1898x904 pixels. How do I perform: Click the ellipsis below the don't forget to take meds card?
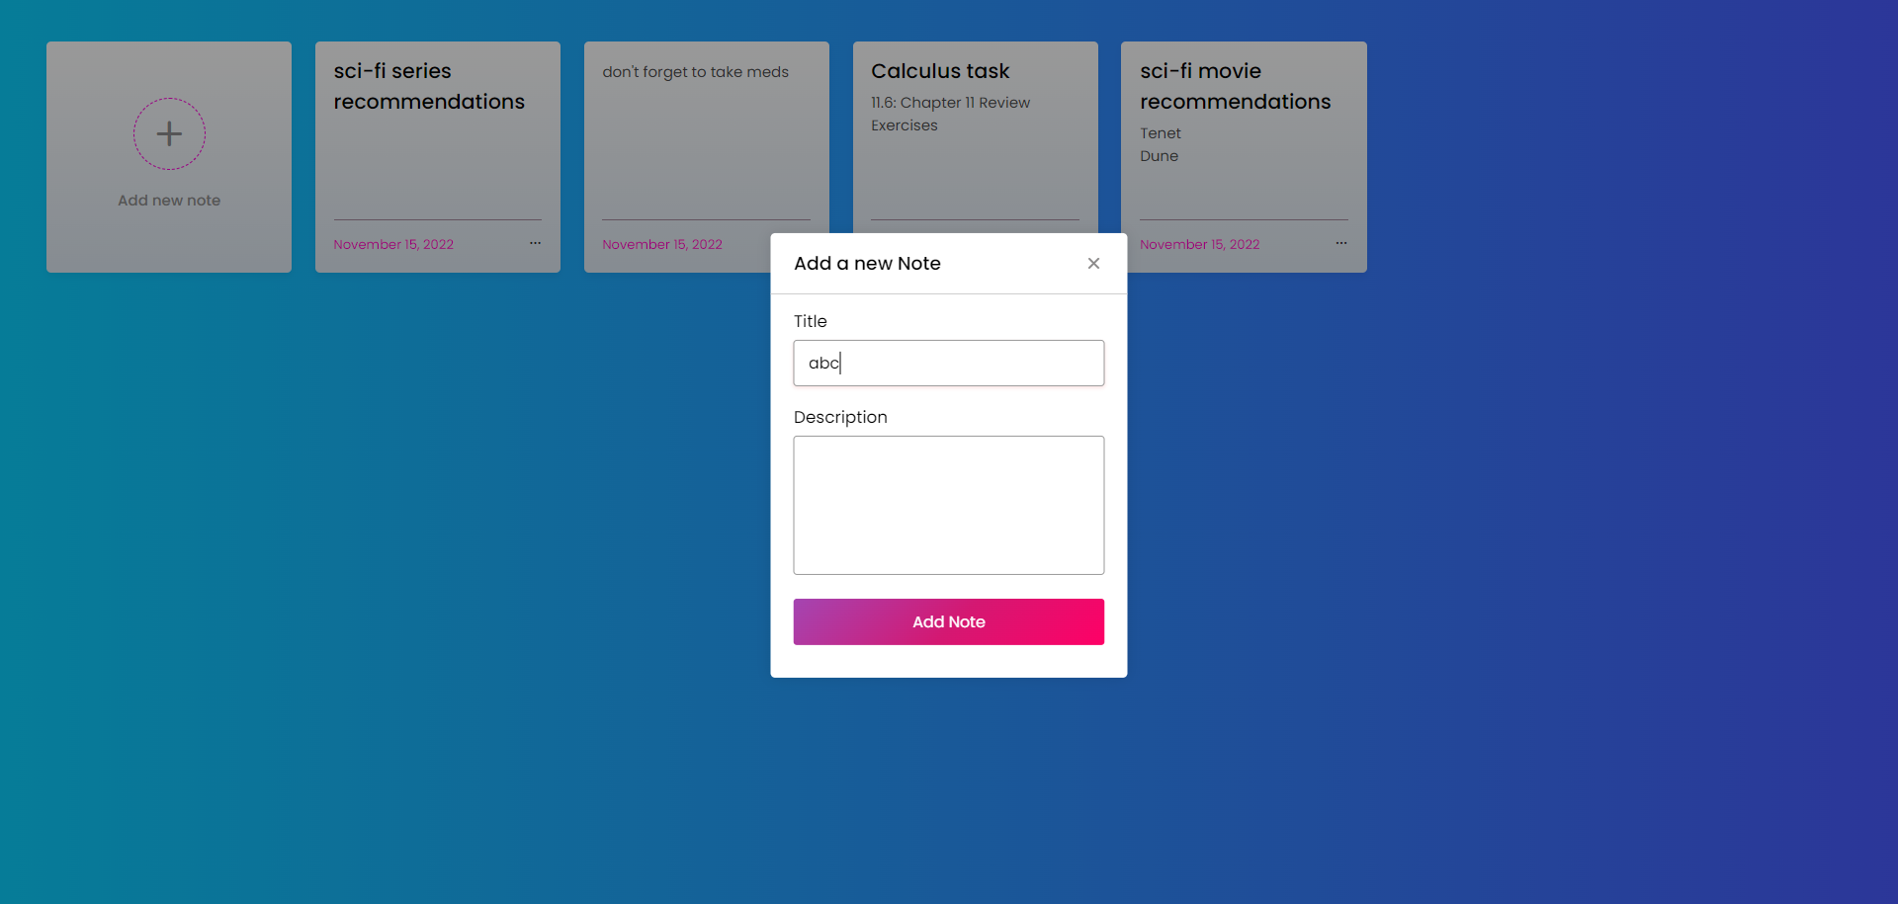point(805,242)
